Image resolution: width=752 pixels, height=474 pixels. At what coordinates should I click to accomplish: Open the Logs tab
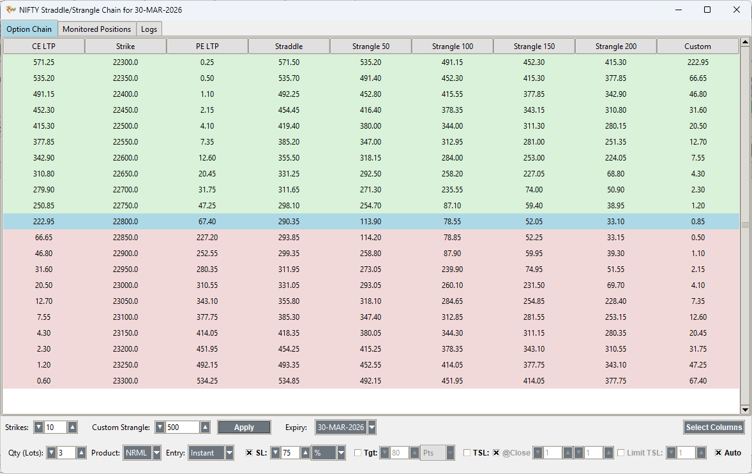149,29
